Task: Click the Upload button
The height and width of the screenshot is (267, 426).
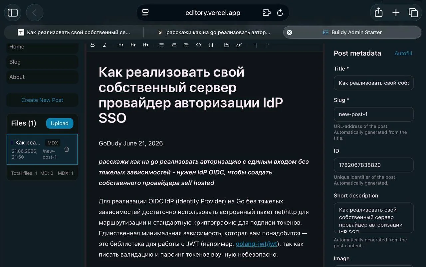Action: pos(60,123)
